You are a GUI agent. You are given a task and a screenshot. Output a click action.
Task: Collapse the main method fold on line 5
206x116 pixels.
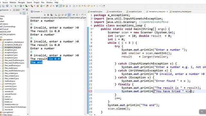click(x=93, y=29)
